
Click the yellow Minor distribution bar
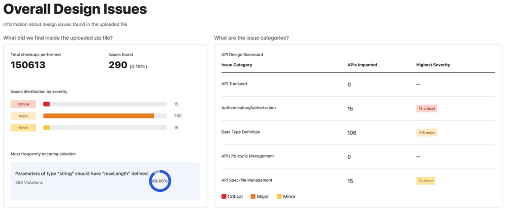[46, 128]
